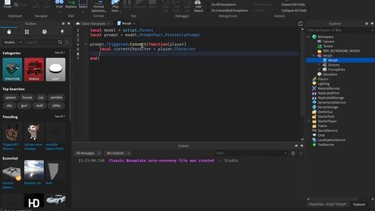This screenshot has height=211, width=375.
Task: Collapse the Workspace tree node
Action: coord(308,37)
